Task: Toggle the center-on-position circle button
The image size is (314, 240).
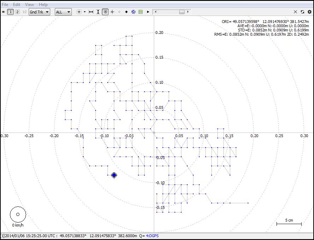Action: coord(105,12)
